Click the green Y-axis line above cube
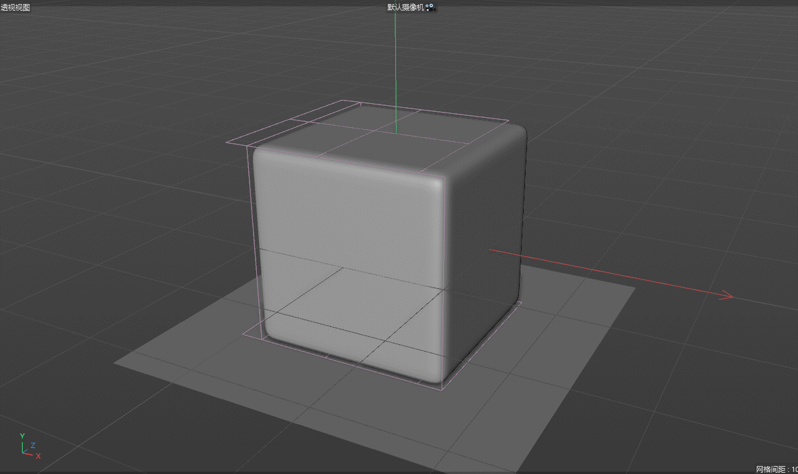Viewport: 798px width, 474px height. point(396,71)
